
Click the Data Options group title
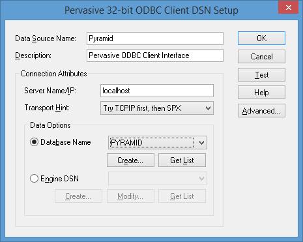click(50, 125)
